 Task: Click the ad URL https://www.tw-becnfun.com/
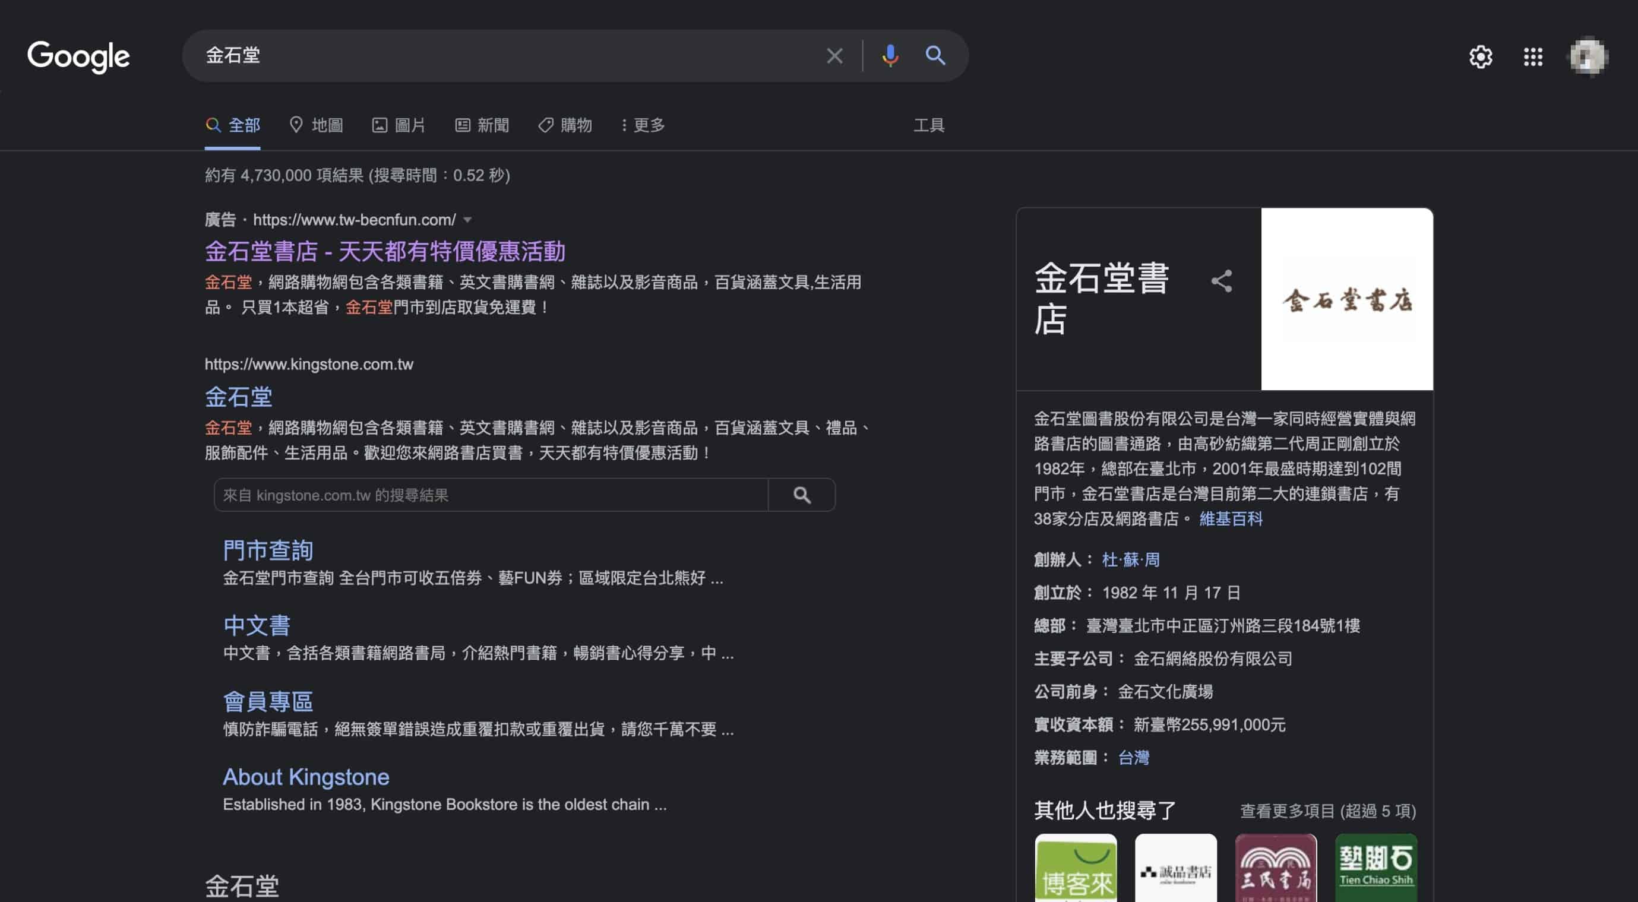coord(354,220)
